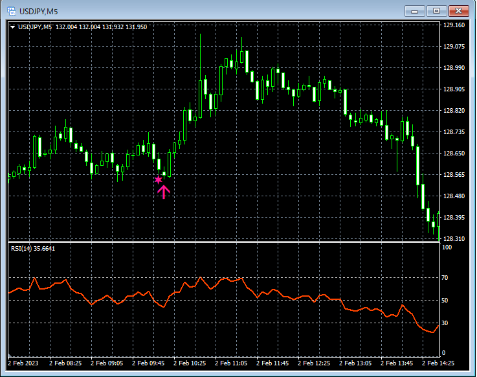Click the 2 Feb 08:25 time label
This screenshot has width=477, height=377.
click(65, 363)
